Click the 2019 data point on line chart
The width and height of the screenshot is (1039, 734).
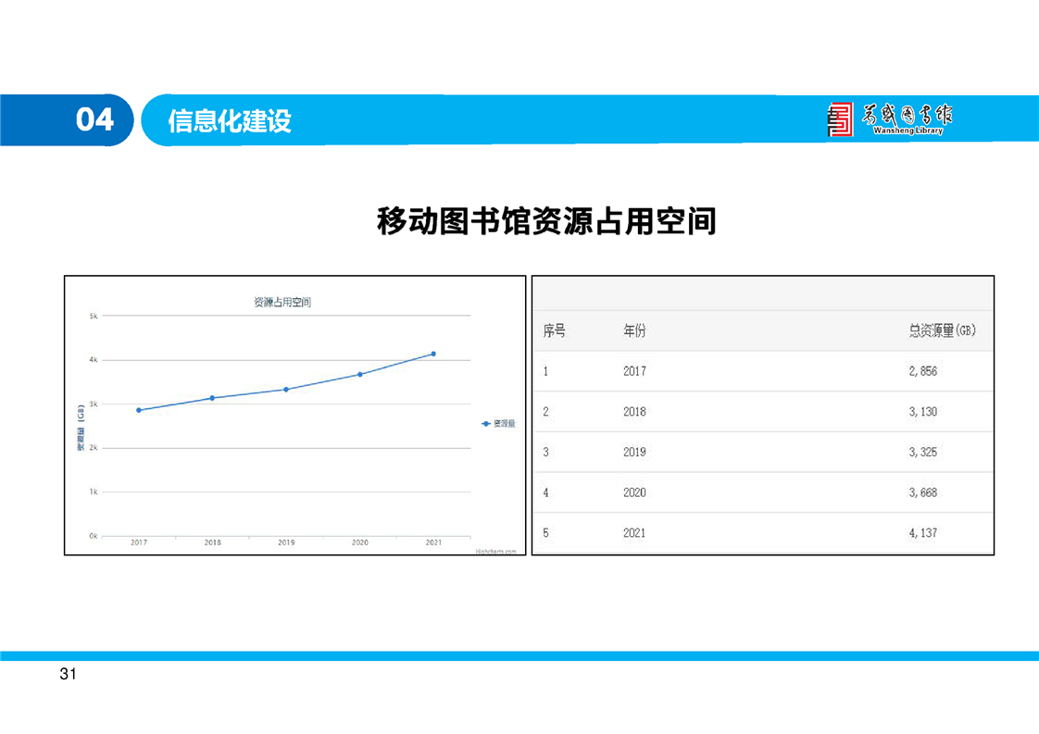pos(286,390)
